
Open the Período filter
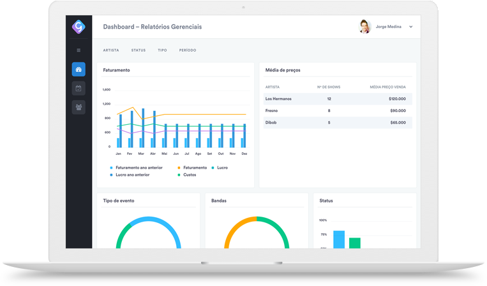(x=188, y=50)
